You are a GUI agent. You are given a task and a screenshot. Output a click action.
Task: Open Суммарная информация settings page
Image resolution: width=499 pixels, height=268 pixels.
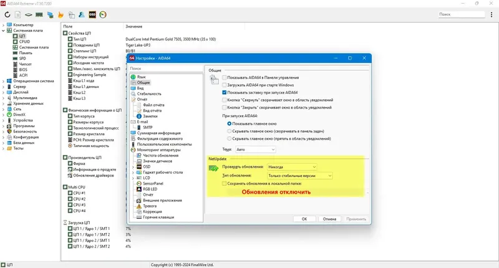(159, 133)
